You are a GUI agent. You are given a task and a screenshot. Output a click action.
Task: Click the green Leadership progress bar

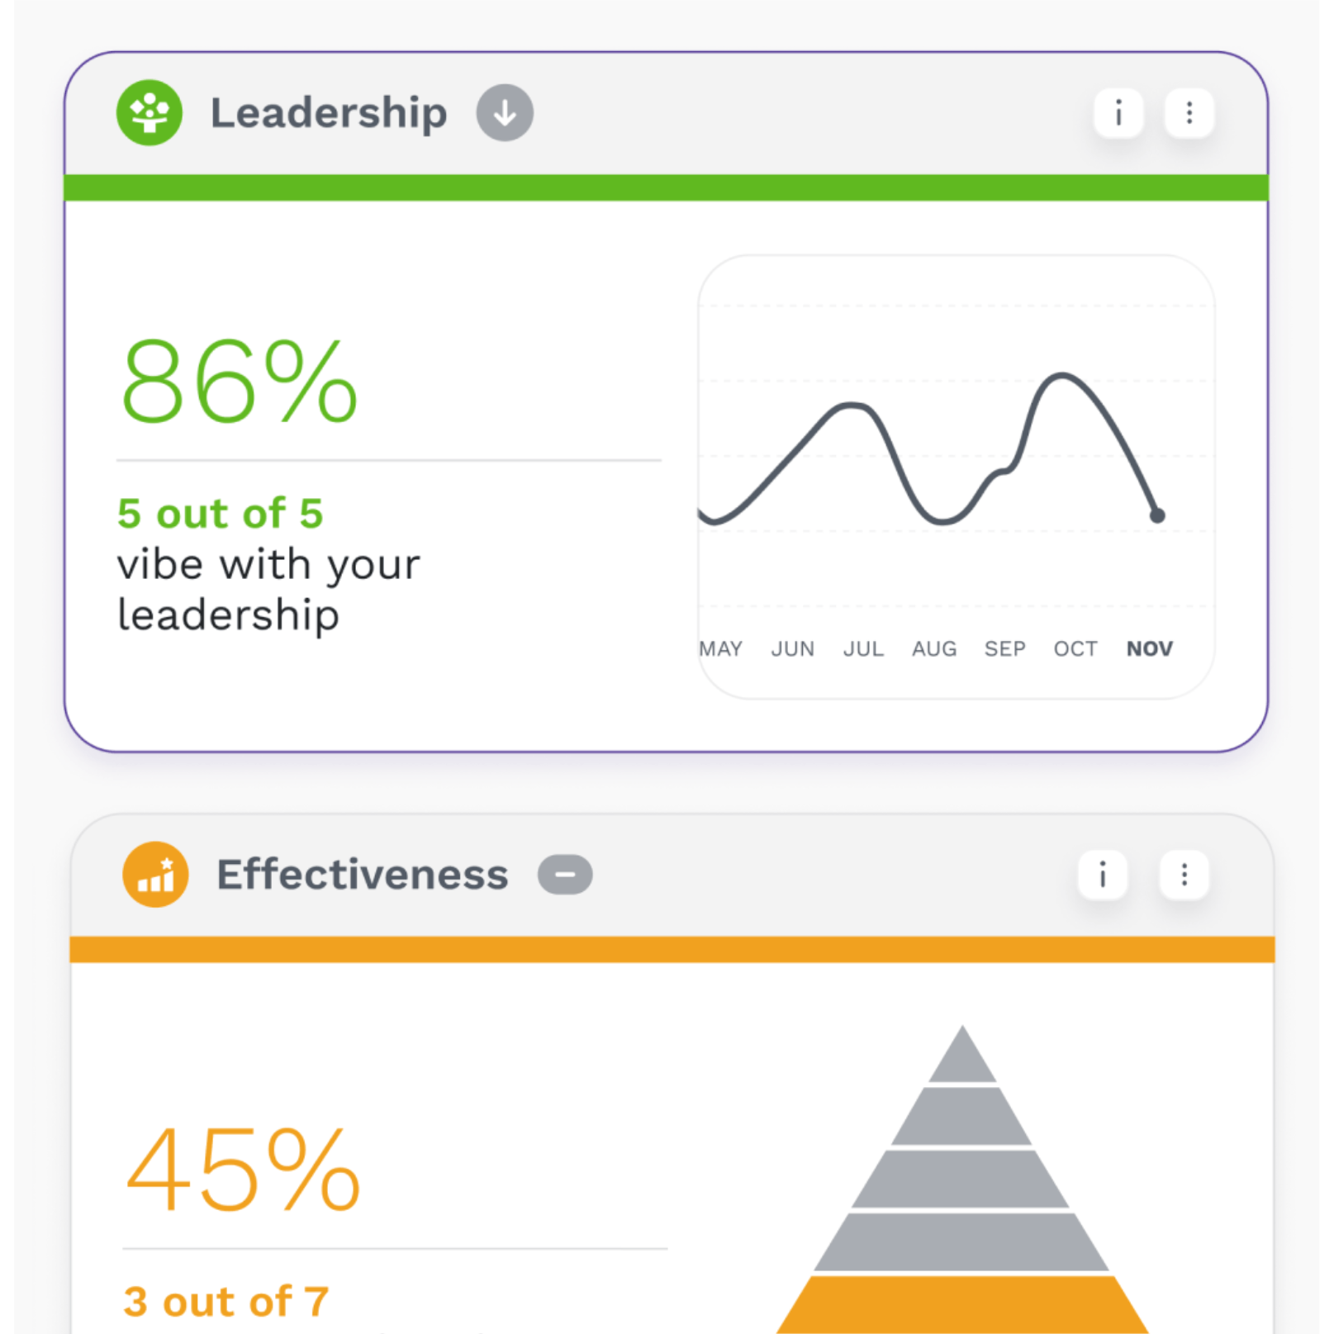point(666,188)
